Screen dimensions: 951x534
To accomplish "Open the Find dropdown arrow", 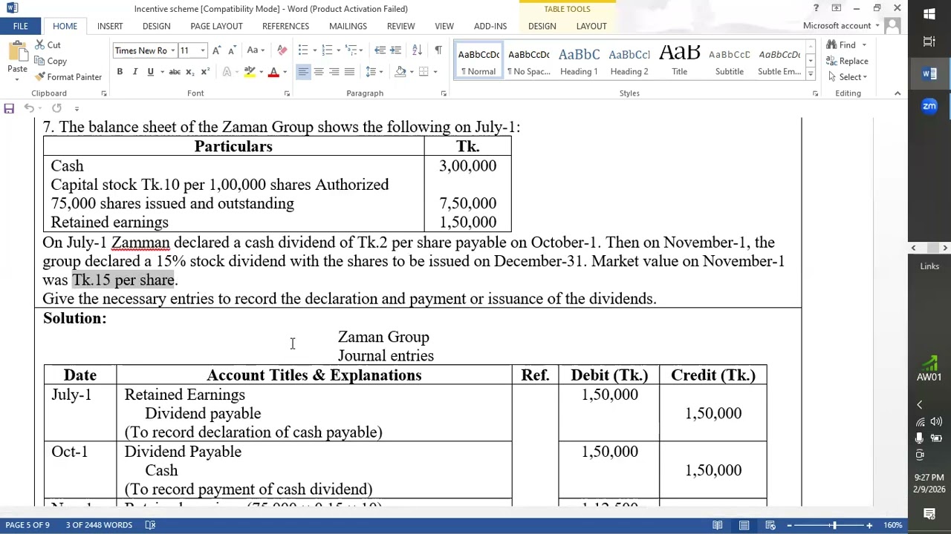I will coord(864,45).
